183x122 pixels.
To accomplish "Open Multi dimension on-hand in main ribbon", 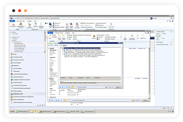I will (21, 25).
